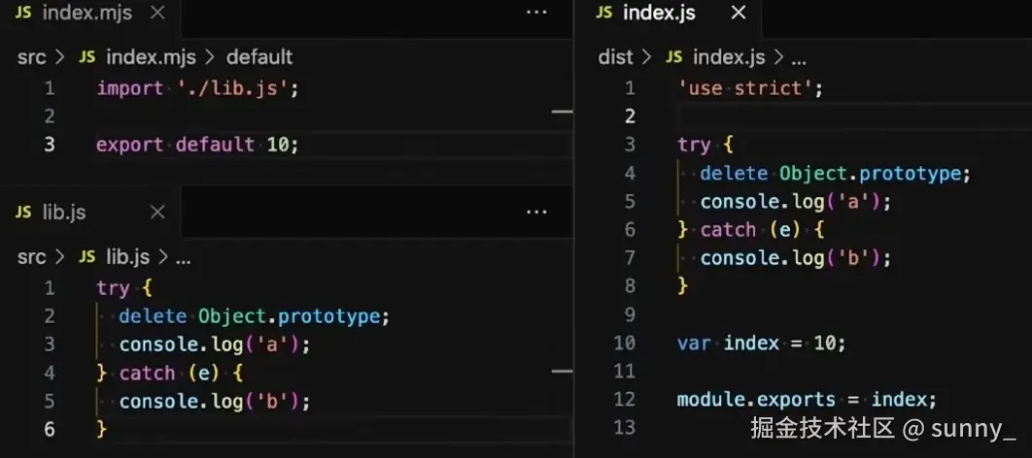Click JS file icon on index.mjs tab
The height and width of the screenshot is (458, 1032).
[23, 14]
